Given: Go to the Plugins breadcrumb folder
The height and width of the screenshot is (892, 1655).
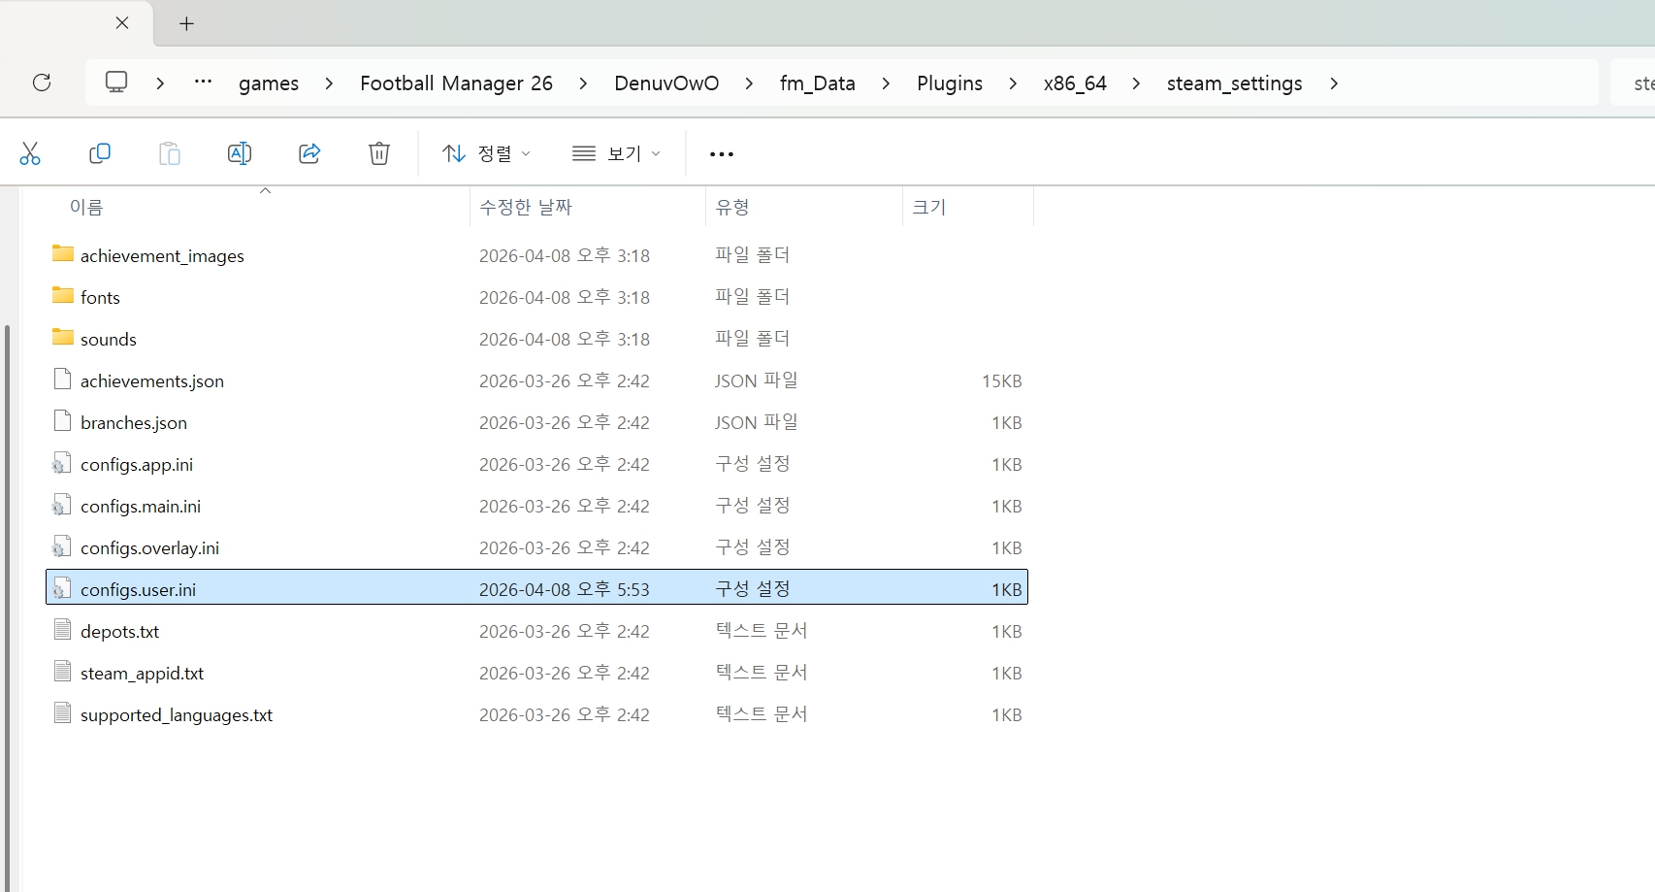Looking at the screenshot, I should 949,83.
